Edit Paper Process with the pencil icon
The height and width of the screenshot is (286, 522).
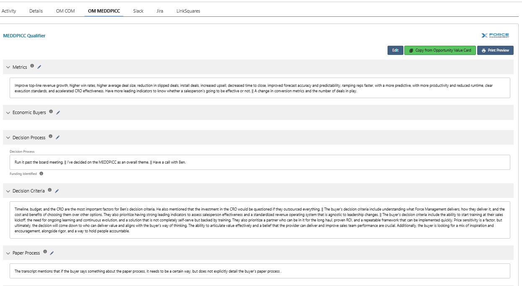point(52,253)
